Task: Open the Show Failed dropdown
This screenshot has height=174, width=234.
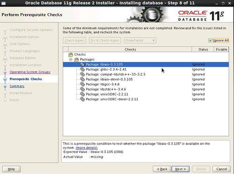Action: click(140, 41)
